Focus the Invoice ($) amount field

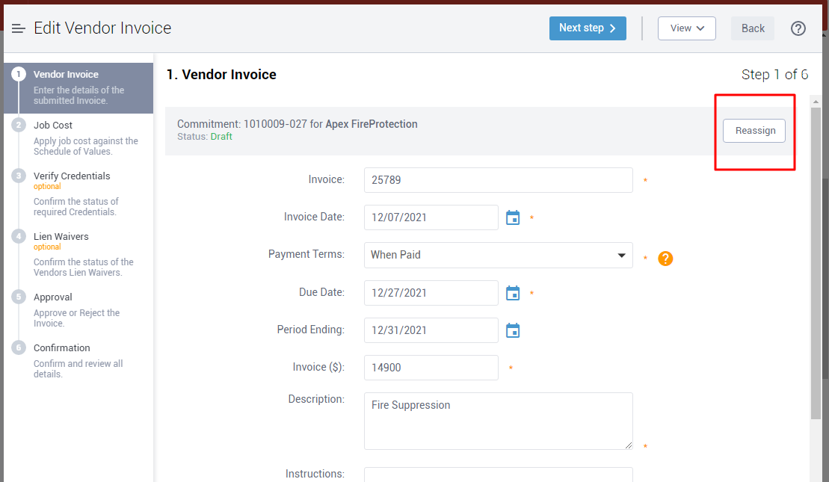point(431,368)
